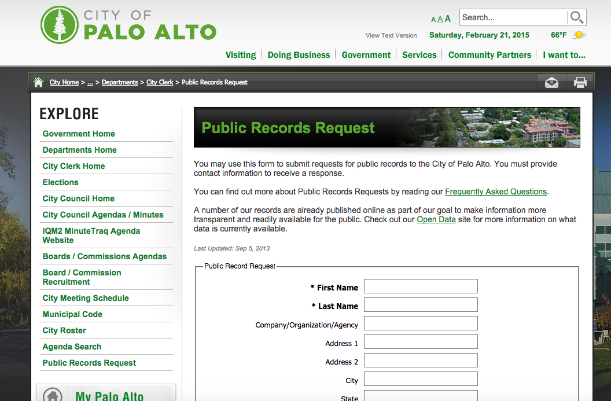Open IQM2 MinuteTraq Agenda Website

91,236
